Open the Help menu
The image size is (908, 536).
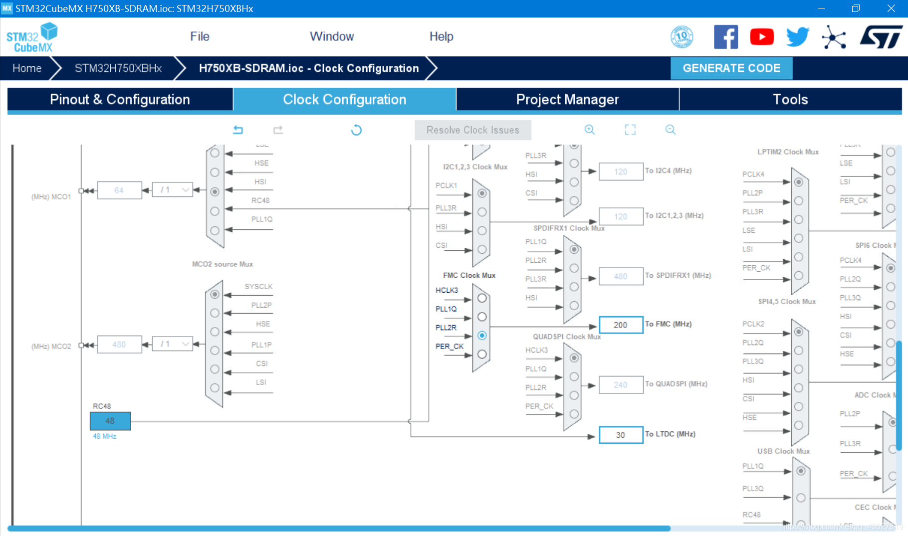pos(442,36)
